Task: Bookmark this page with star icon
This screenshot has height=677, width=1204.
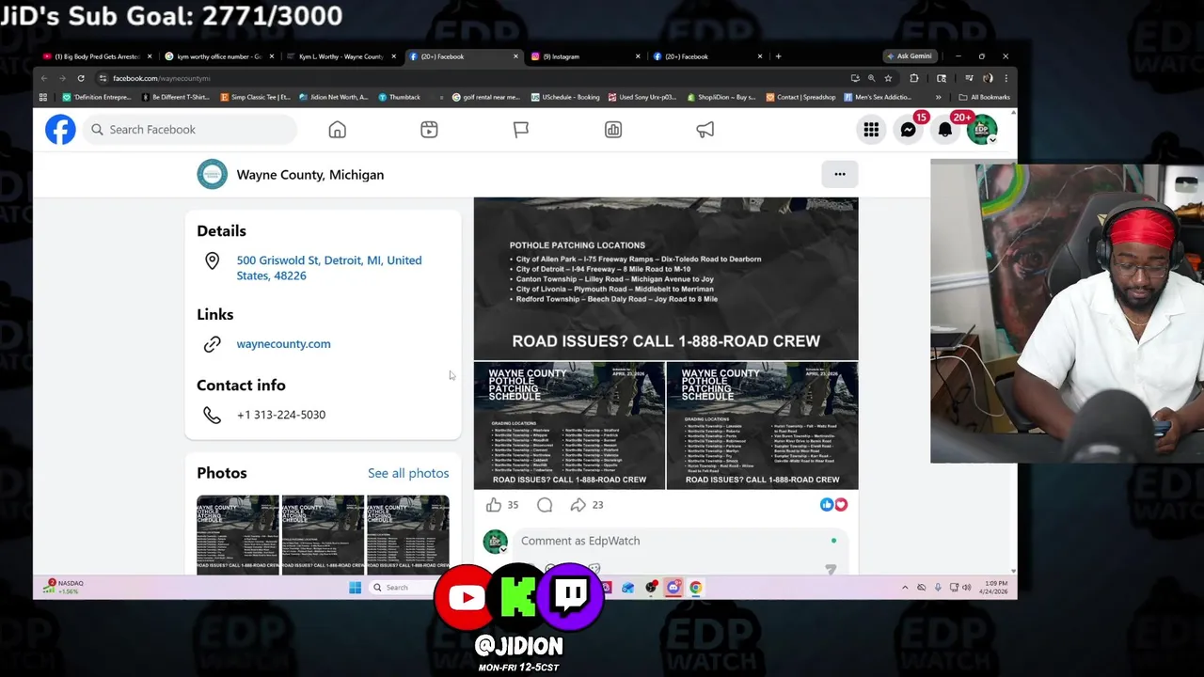Action: pyautogui.click(x=888, y=78)
